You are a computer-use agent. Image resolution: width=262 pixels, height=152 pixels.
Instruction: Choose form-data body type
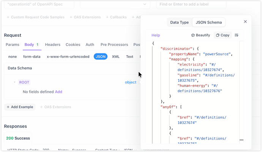(x=32, y=56)
